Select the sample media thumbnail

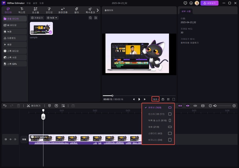point(42,28)
